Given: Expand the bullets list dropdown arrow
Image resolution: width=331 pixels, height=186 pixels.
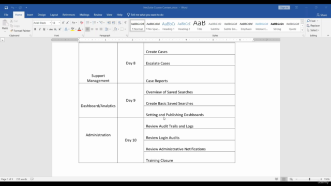Looking at the screenshot, I should click(x=91, y=23).
